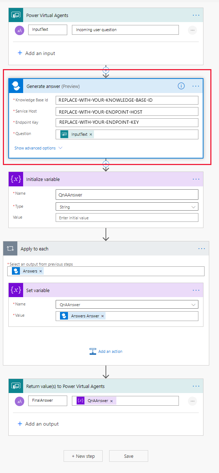Viewport: 219px width, 473px height.
Task: Click the 'Return value(s) to Power Virtual Agents' title
Action: pyautogui.click(x=65, y=386)
